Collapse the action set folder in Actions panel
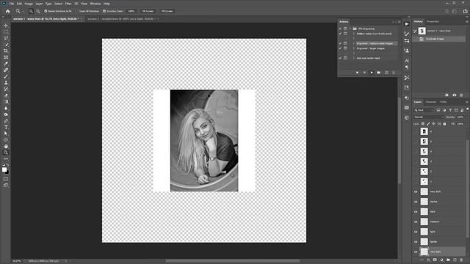 [350, 29]
